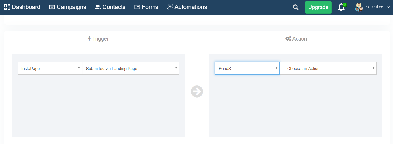Click the Automations magic wand icon
Viewport: 393px width, 144px height.
tap(170, 7)
